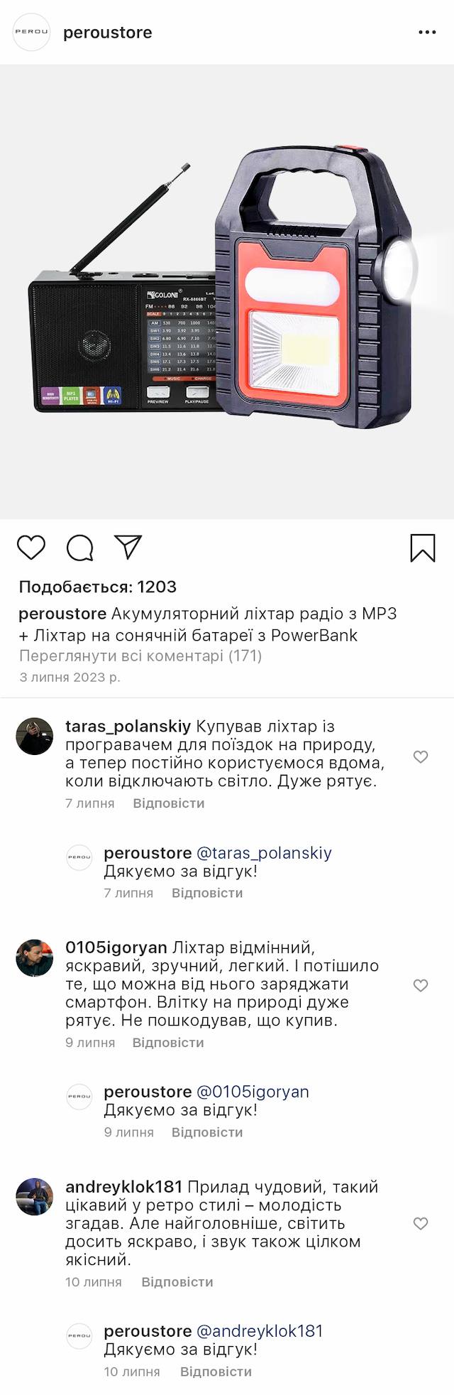
Task: Open the three-dots post options menu
Action: point(427,33)
